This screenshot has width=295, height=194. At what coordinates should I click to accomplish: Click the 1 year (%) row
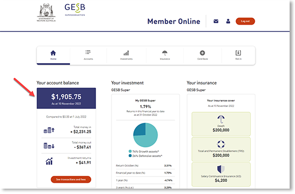tap(145, 180)
